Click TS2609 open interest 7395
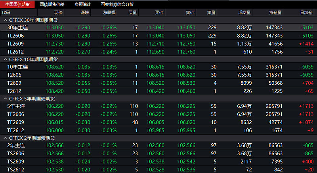Image resolution: width=317 pixels, height=173 pixels. pos(277,162)
